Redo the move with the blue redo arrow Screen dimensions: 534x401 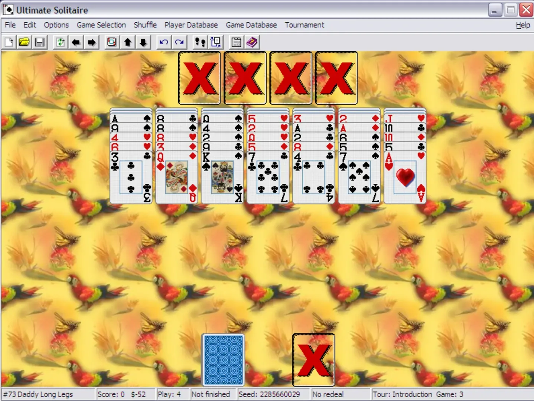(x=179, y=42)
